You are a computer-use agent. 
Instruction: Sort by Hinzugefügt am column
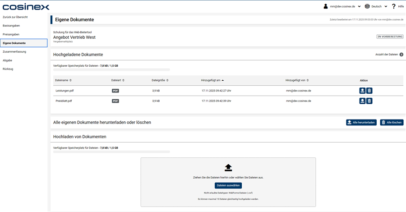(x=212, y=80)
